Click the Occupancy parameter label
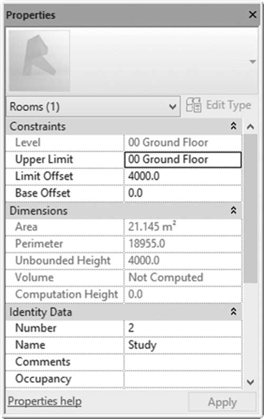Viewport: 264px width, 419px height. click(43, 379)
